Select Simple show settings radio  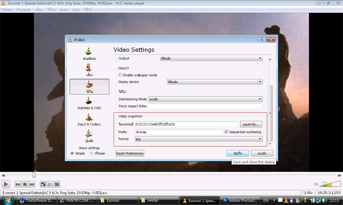coord(72,153)
